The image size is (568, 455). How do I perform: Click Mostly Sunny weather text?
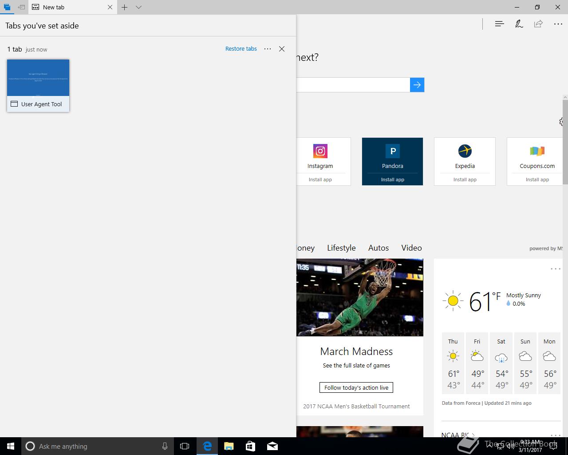click(x=524, y=295)
